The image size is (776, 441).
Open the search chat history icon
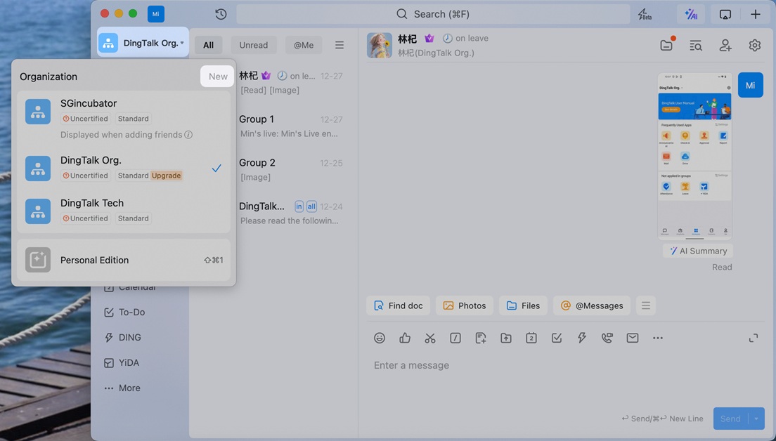[x=696, y=46]
